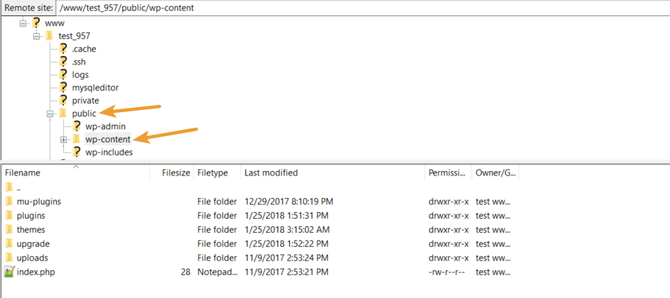Screen dimensions: 670x298
Task: Select the private folder in tree
Action: (85, 101)
